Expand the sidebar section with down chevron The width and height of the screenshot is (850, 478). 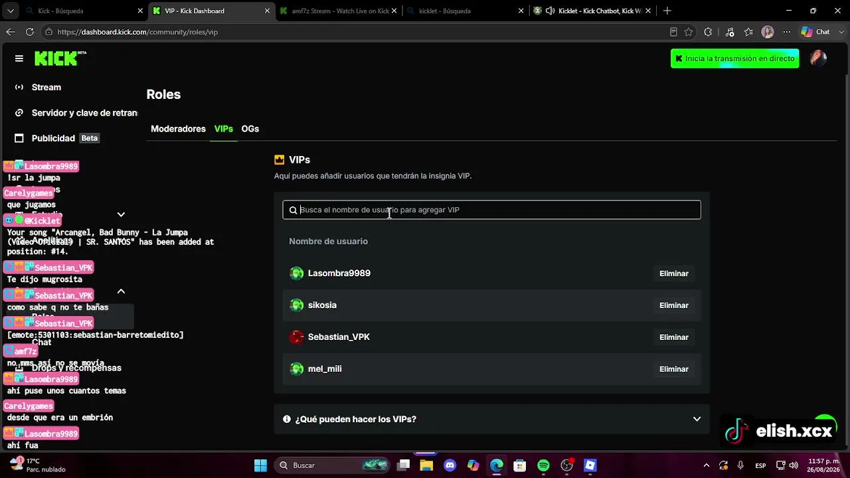[121, 214]
